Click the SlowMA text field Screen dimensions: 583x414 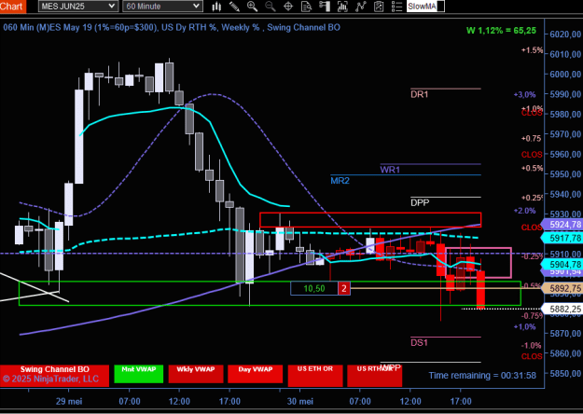click(x=425, y=7)
